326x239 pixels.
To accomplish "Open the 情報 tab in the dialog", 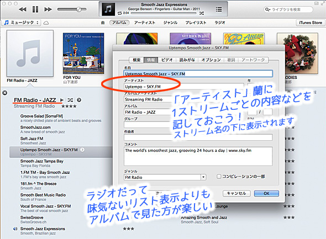I will pyautogui.click(x=151, y=60).
